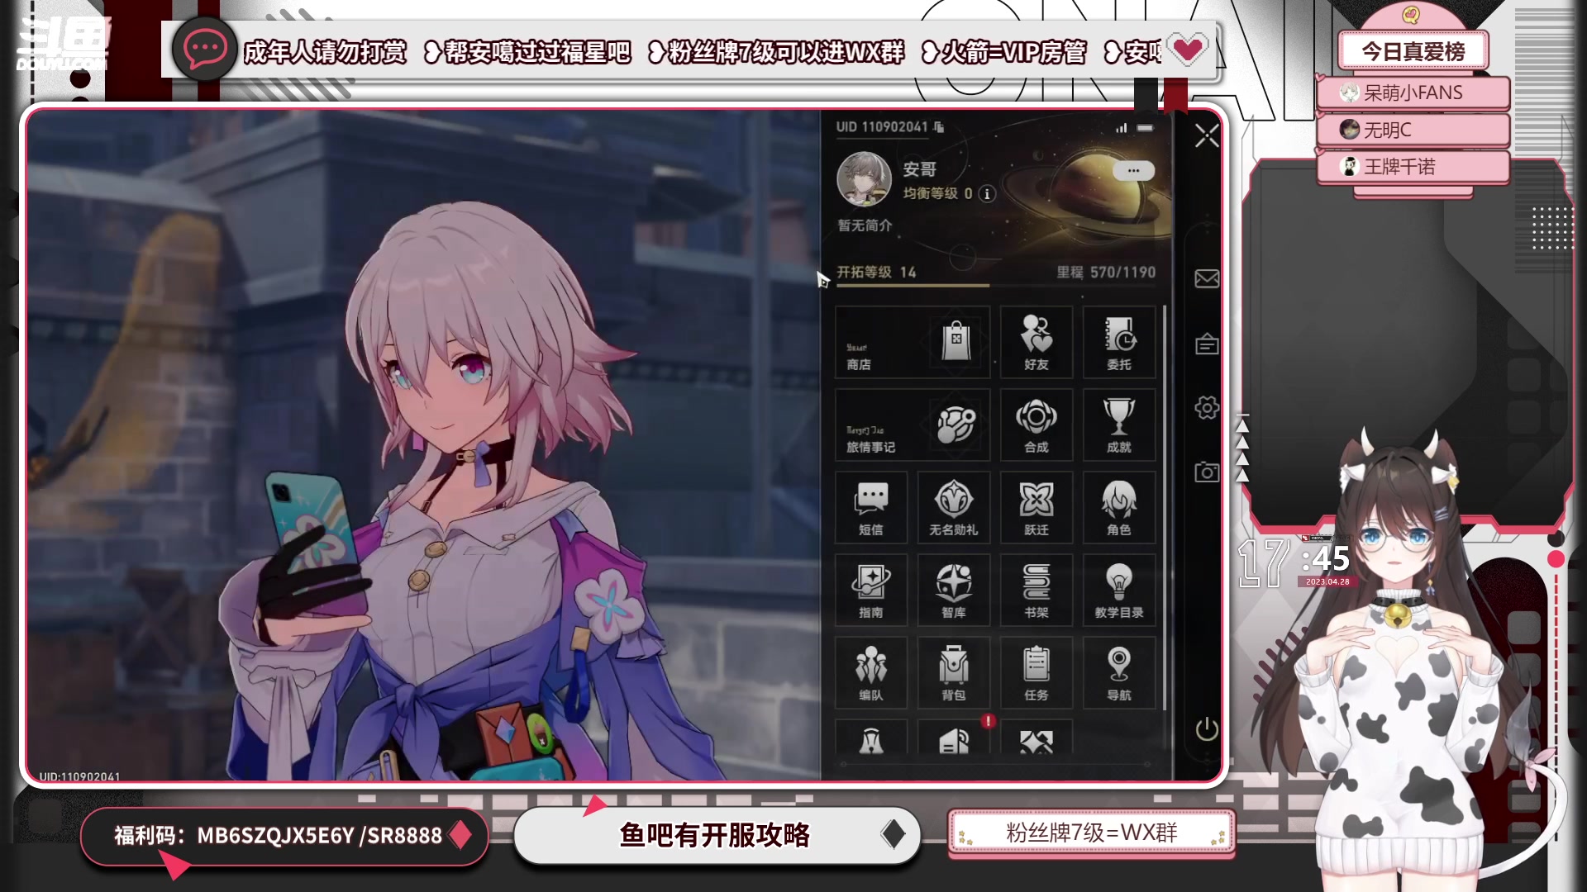Open the 指南 guide icon
Screen dimensions: 1587x892
pyautogui.click(x=871, y=591)
